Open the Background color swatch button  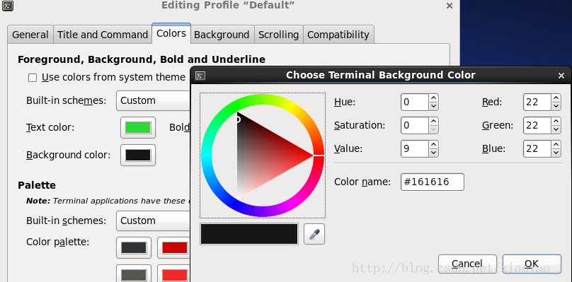138,155
